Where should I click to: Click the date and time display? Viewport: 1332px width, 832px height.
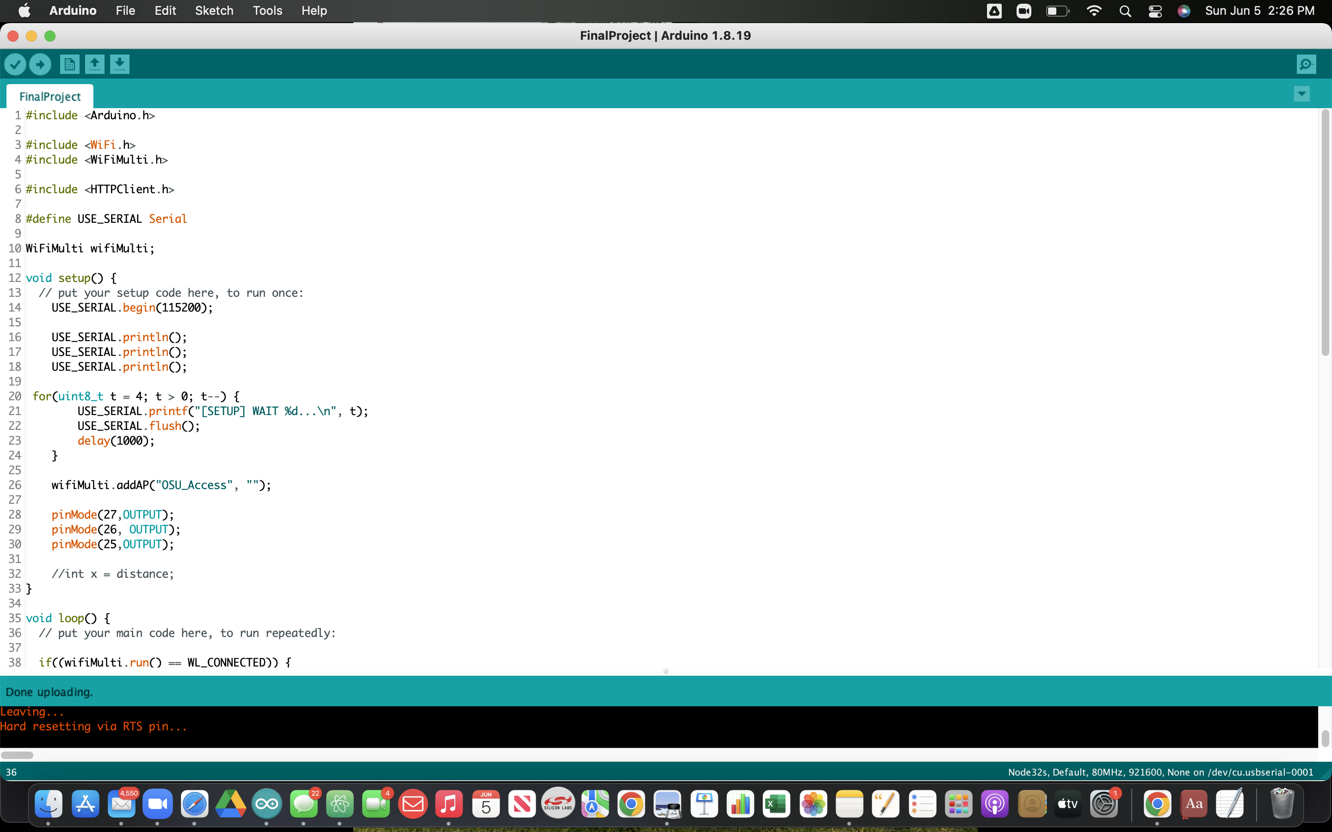(x=1259, y=11)
